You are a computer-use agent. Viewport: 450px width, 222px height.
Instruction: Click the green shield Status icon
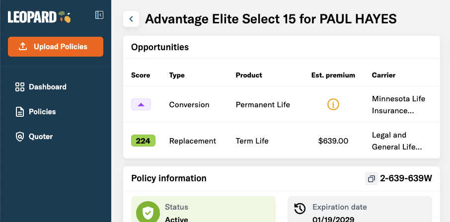(x=148, y=213)
